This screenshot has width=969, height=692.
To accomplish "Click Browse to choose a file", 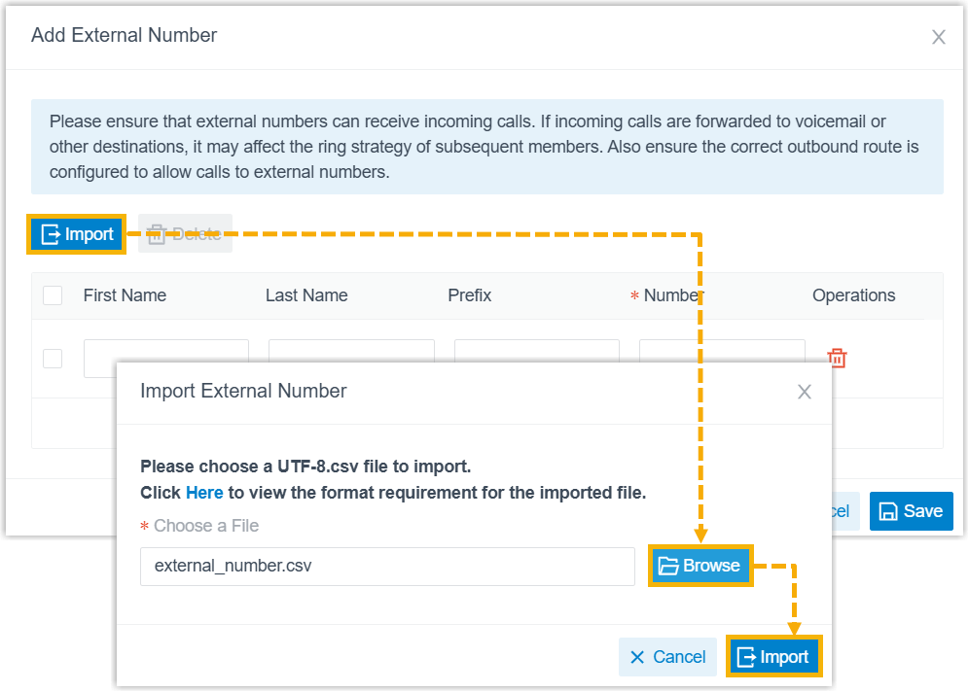I will click(x=700, y=566).
